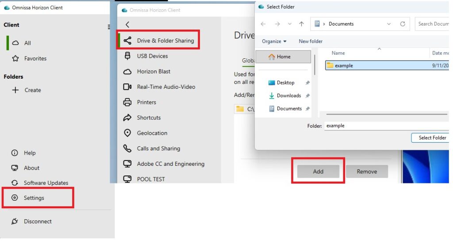This screenshot has width=453, height=244.
Task: Select the Geolocation pin icon
Action: [x=127, y=133]
